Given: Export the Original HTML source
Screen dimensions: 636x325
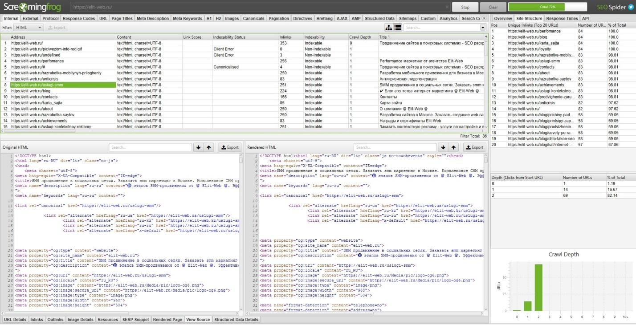Looking at the screenshot, I should pyautogui.click(x=229, y=147).
